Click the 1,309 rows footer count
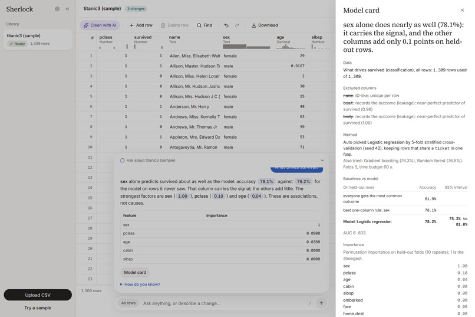Screen dimensions: 475x317 coord(91,290)
